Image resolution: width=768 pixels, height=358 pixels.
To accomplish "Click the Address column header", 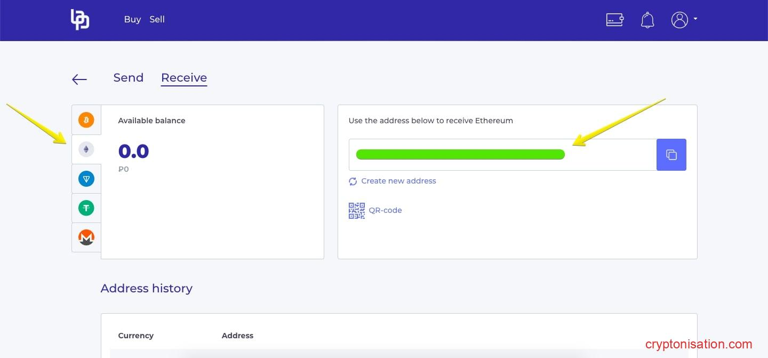I will point(237,336).
